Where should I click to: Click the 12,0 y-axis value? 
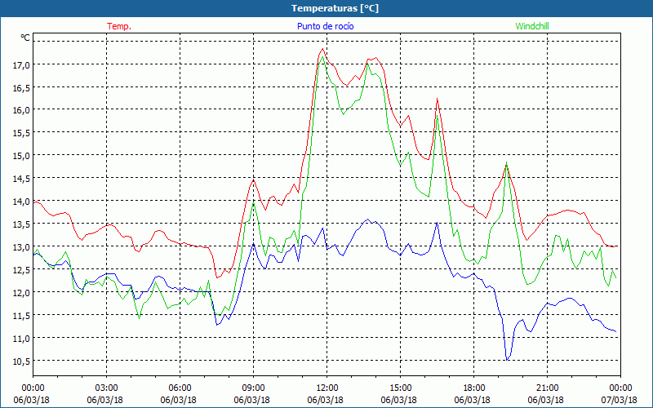tap(21, 292)
